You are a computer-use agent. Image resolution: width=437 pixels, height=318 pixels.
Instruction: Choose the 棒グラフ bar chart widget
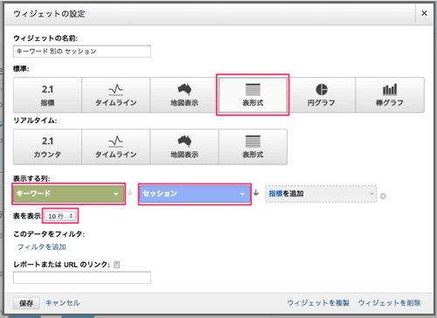click(x=390, y=95)
